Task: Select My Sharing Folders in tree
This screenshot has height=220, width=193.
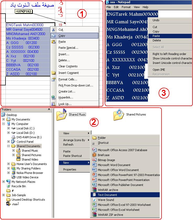Action: 29,168
